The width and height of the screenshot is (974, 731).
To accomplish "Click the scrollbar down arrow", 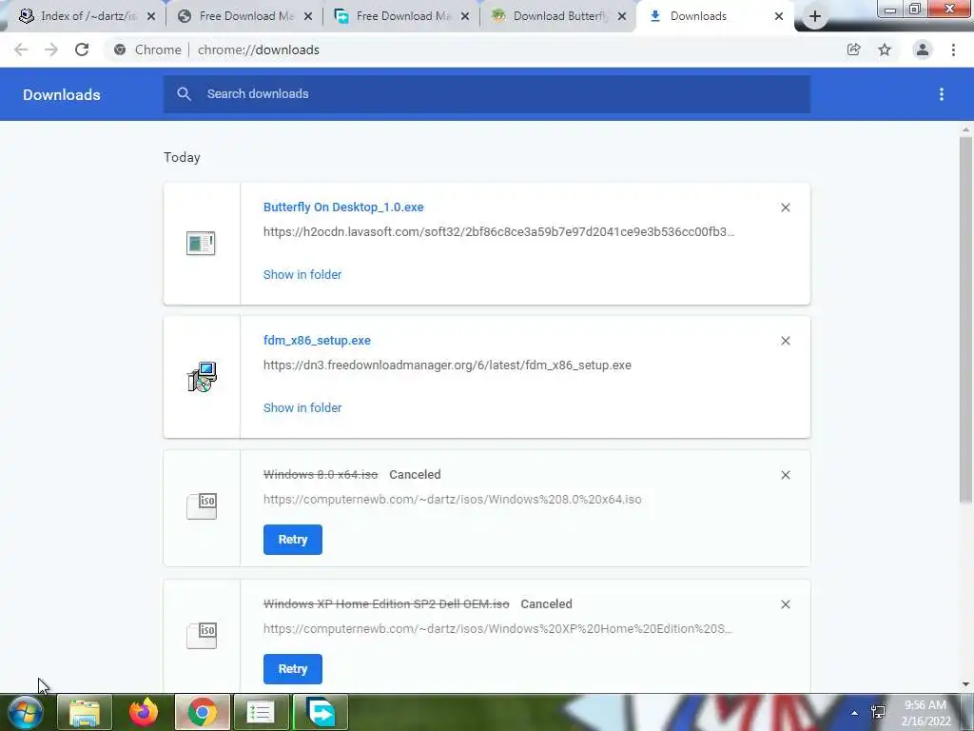I will point(965,684).
